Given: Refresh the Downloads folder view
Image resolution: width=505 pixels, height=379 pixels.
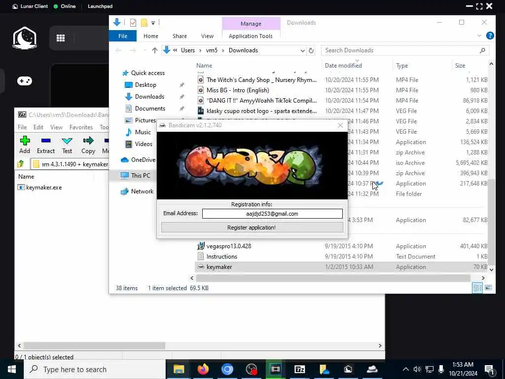Looking at the screenshot, I should point(311,51).
